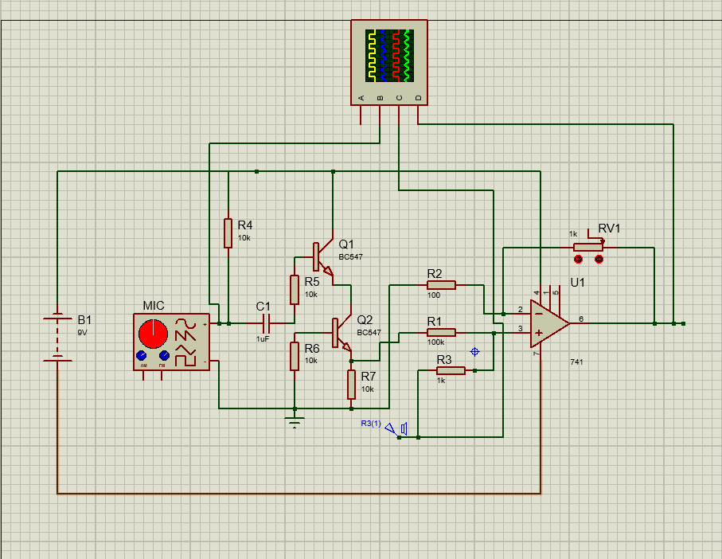Viewport: 722px width, 559px height.
Task: Select resistor R6 body
Action: tap(295, 356)
